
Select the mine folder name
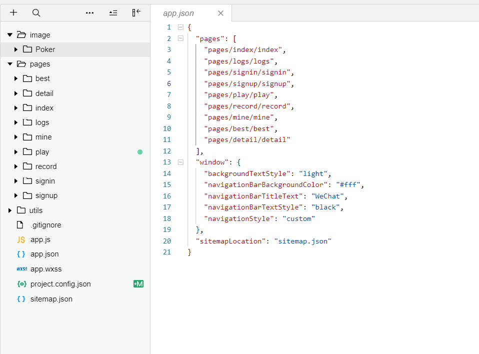43,137
